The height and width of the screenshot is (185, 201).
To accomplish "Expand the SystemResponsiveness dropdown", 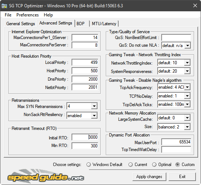I will (x=187, y=71).
